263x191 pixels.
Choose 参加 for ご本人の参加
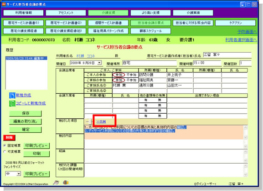(119, 75)
